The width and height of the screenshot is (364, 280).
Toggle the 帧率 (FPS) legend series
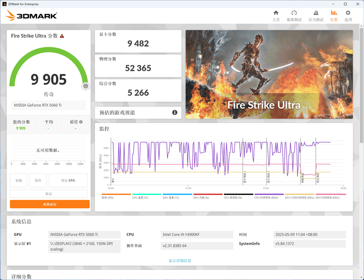109,198
